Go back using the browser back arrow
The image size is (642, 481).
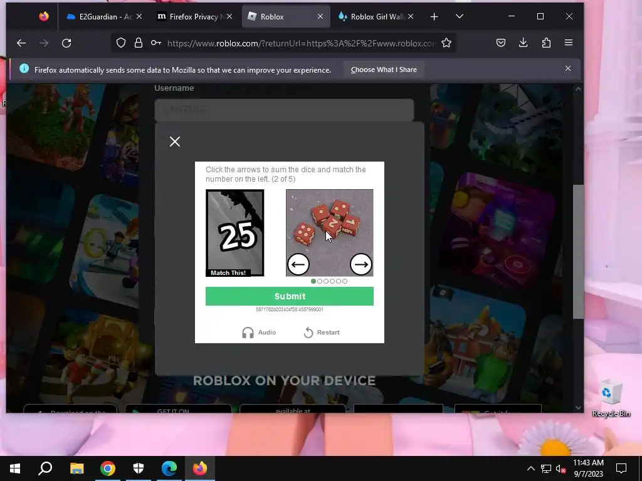coord(21,43)
